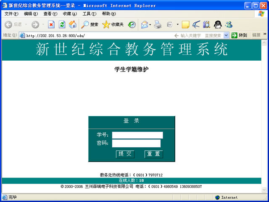The image size is (269, 202).
Task: Focus the 学号 student number field
Action: click(137, 135)
